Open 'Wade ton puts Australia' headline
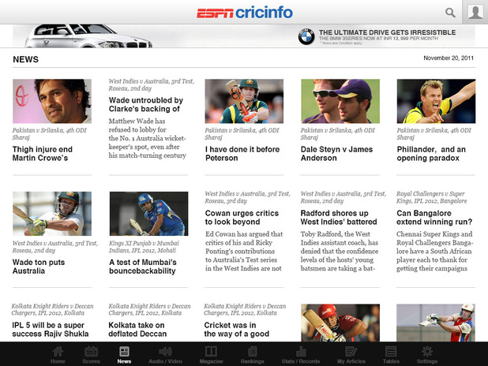 point(39,267)
